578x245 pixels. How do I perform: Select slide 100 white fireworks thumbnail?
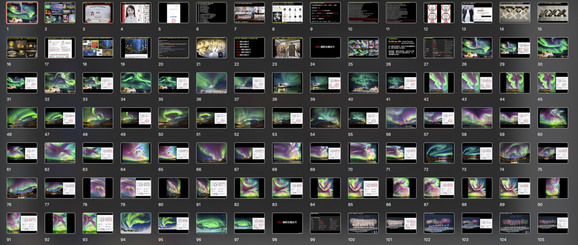pos(364,223)
